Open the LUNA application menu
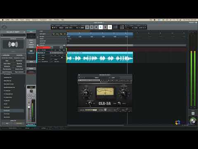 tap(7, 20)
